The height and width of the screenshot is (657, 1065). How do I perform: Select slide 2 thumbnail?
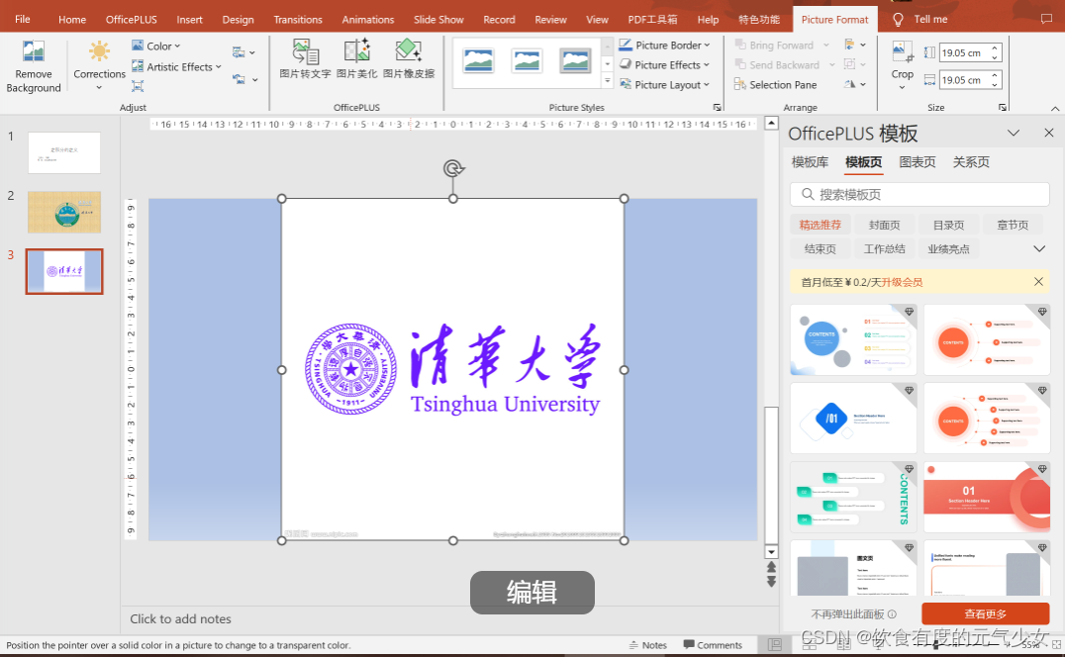[x=64, y=212]
